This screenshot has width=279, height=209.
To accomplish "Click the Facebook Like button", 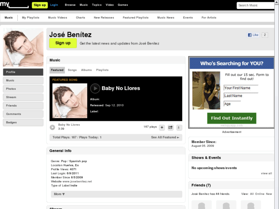I will [253, 35].
